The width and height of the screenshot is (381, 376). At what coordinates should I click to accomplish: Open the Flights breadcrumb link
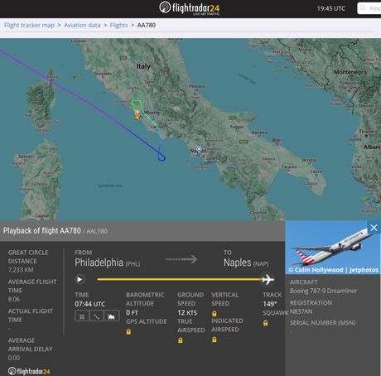(x=118, y=25)
